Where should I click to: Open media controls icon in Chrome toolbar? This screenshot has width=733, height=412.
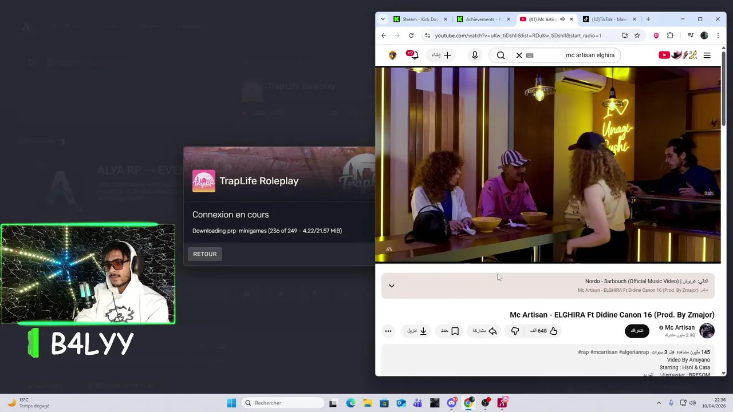click(691, 35)
